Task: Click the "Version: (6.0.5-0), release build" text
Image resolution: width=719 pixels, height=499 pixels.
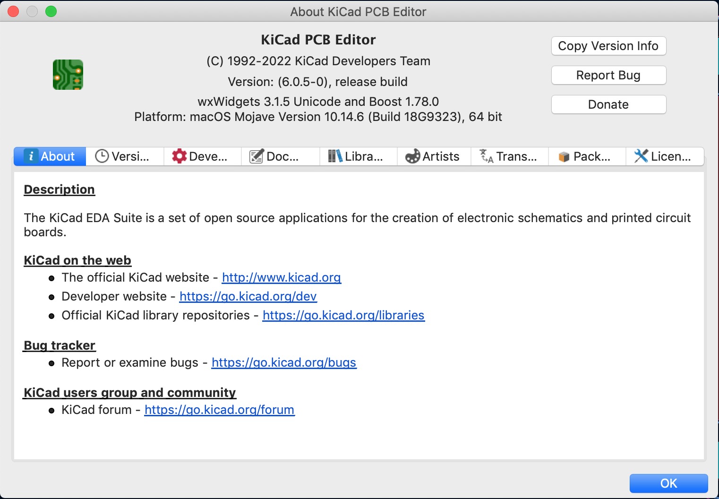Action: tap(318, 82)
